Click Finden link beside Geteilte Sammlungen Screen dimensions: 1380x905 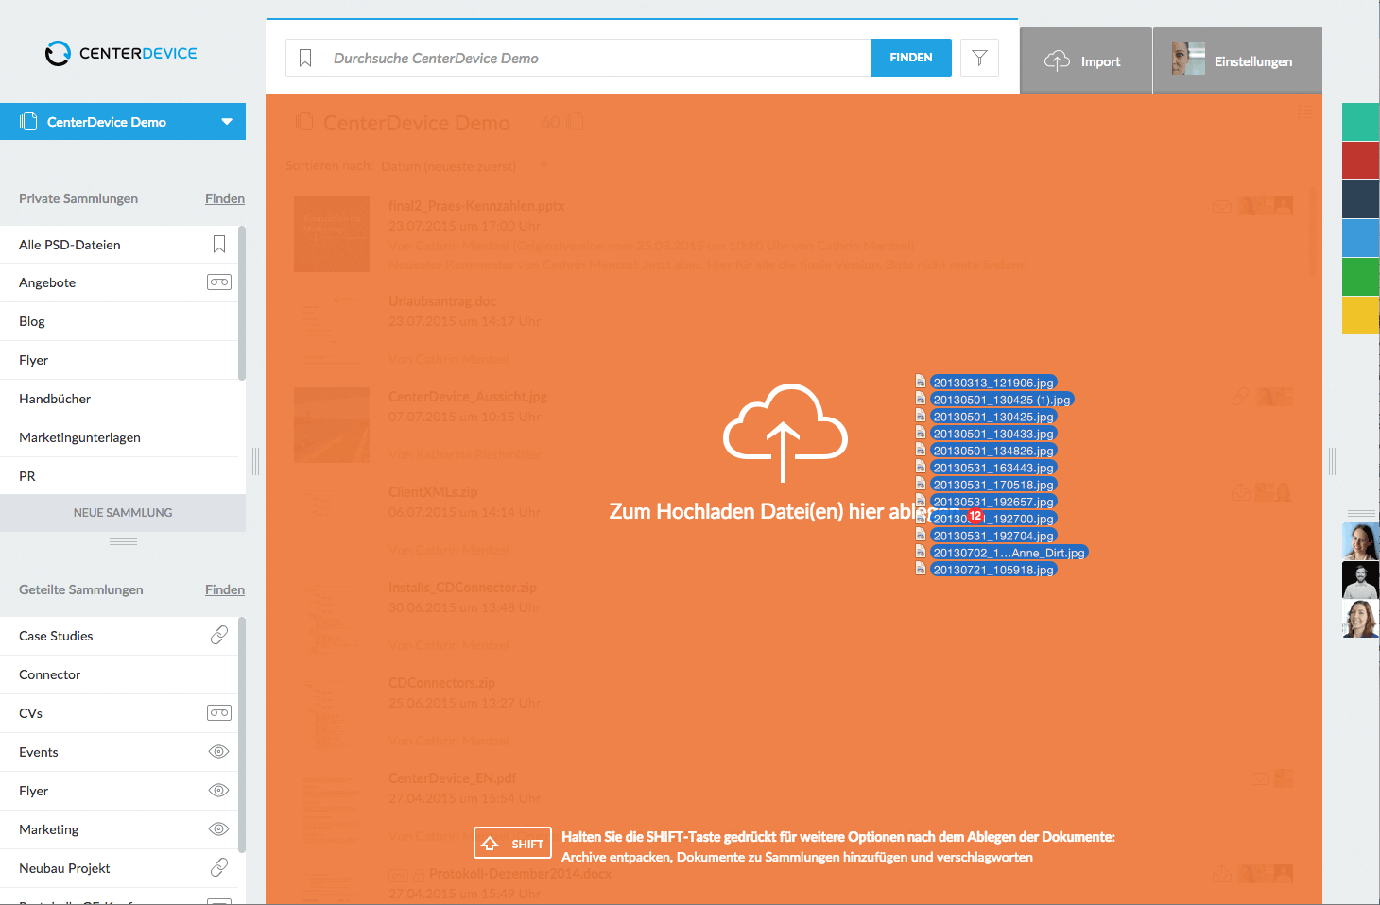click(x=225, y=589)
